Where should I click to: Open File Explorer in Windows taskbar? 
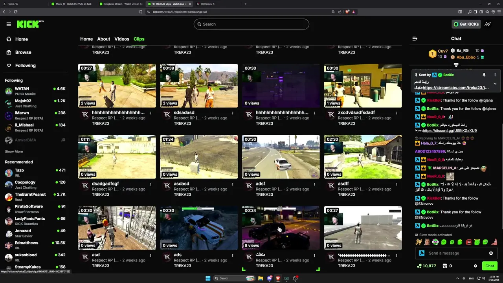260,278
